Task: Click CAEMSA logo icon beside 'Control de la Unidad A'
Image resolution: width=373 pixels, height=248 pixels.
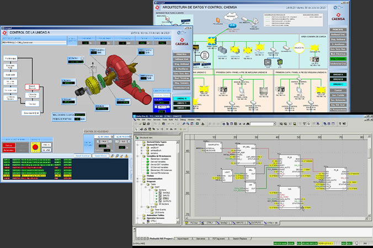Action: (x=4, y=33)
